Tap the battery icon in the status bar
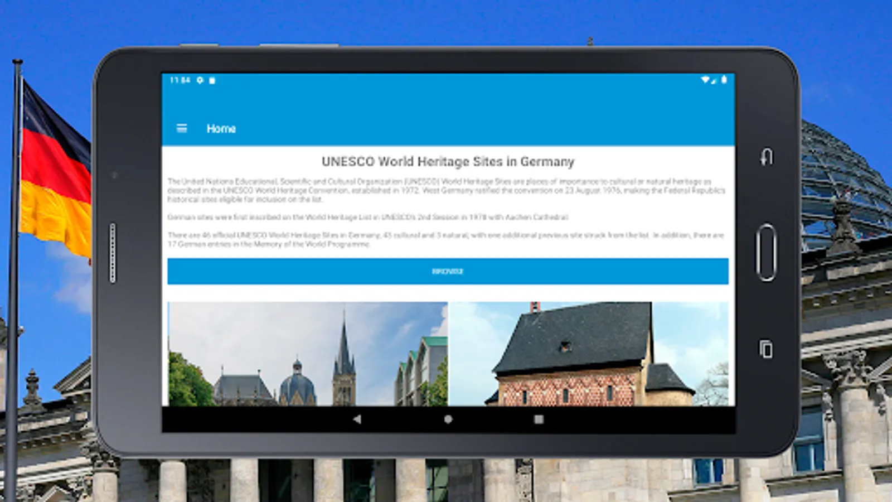The image size is (892, 502). coord(724,80)
